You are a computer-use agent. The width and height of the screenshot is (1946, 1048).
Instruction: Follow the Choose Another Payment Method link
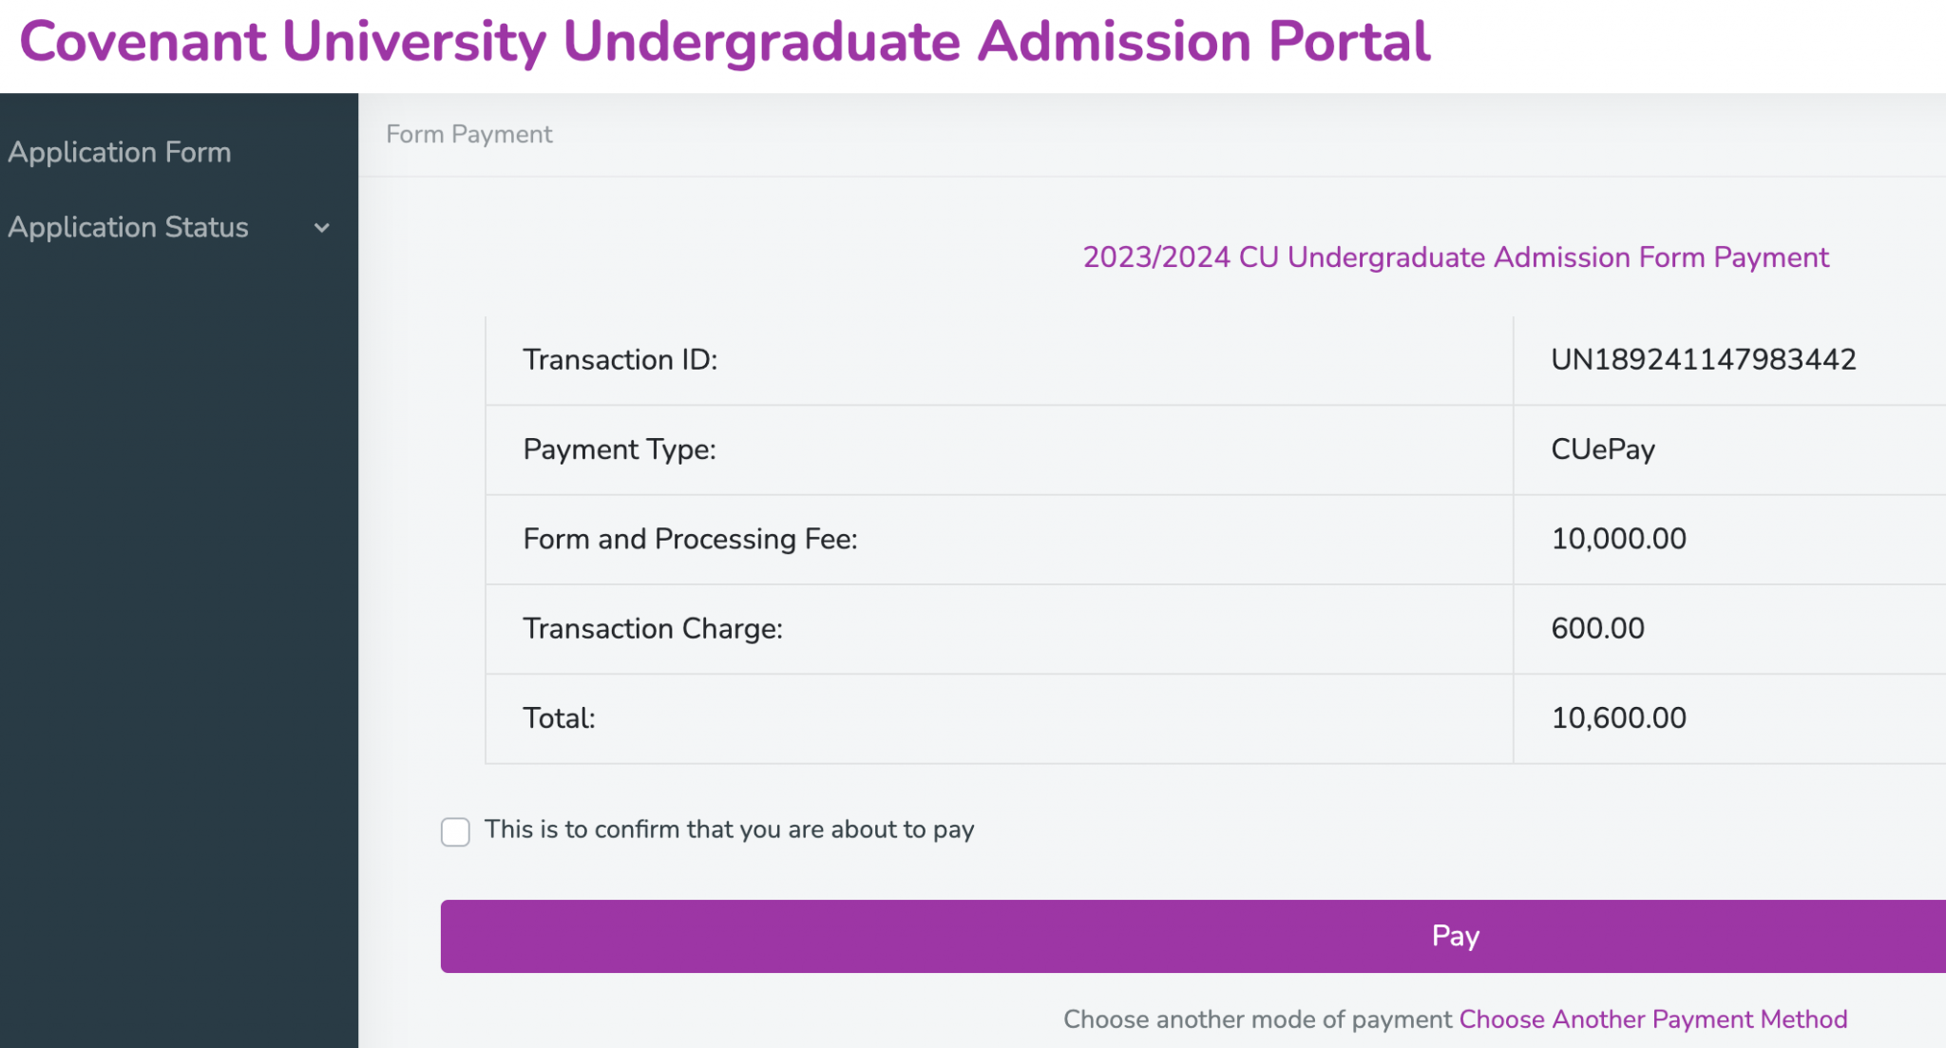pos(1652,1019)
